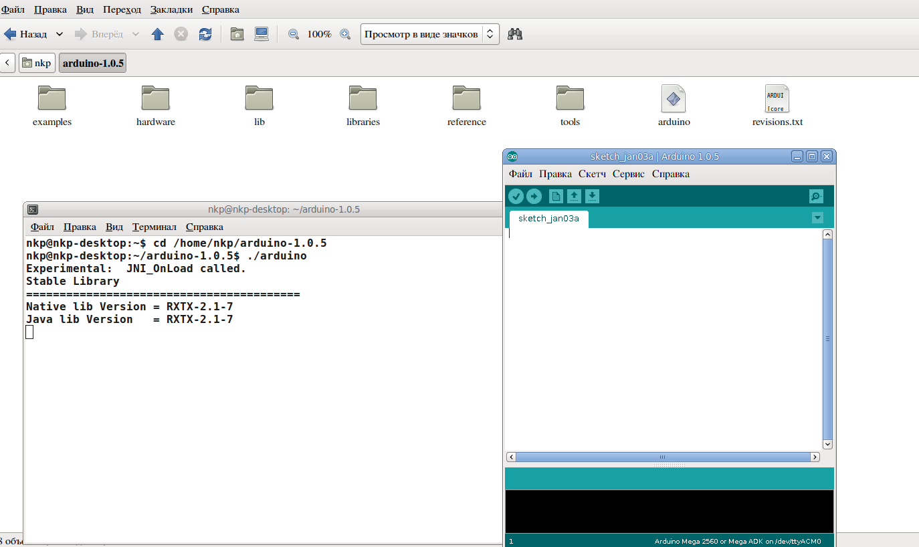Image resolution: width=919 pixels, height=547 pixels.
Task: Open Computer from the file manager toolbar
Action: point(262,34)
